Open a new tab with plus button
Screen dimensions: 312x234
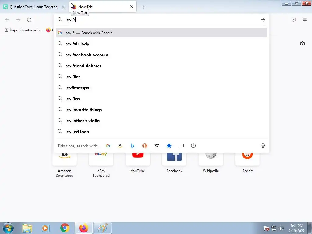tap(143, 7)
